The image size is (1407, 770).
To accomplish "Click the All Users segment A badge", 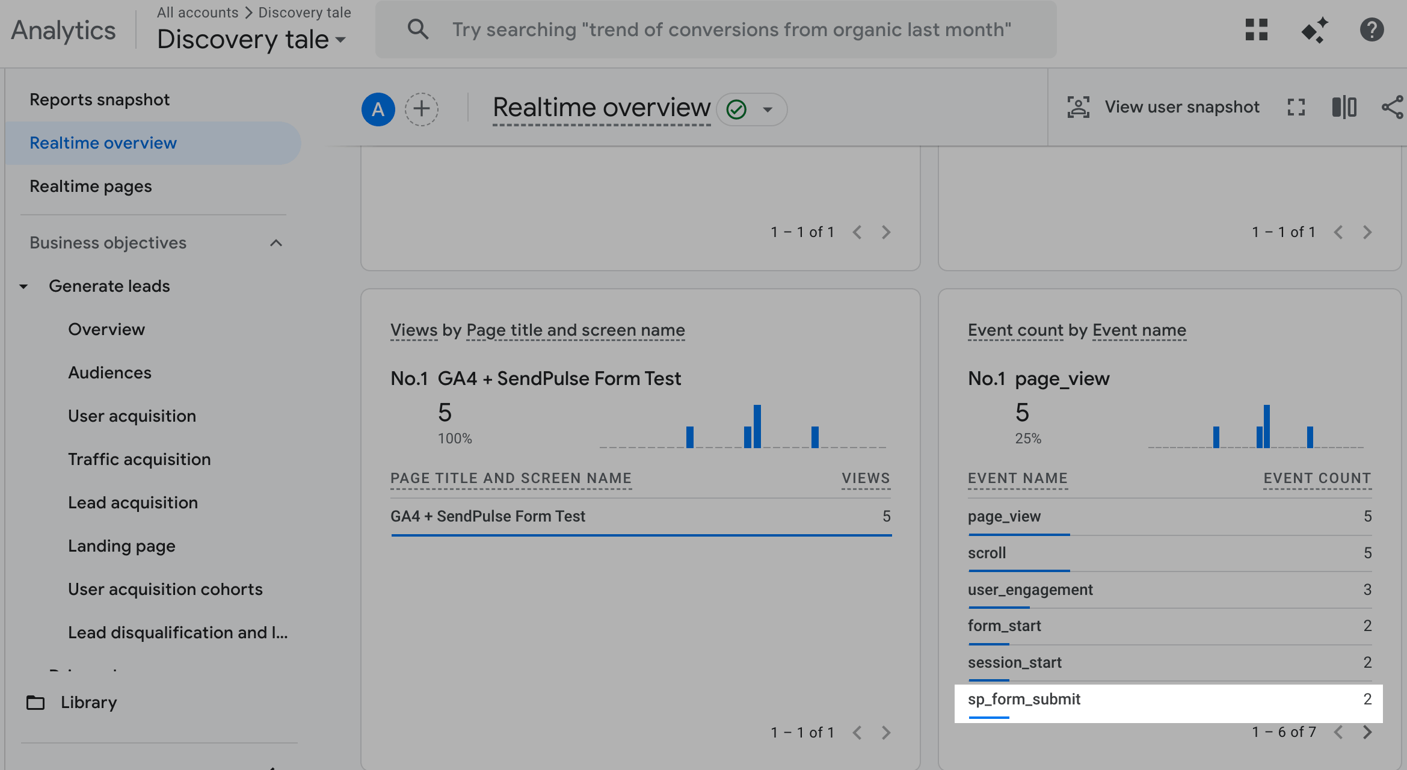I will 378,109.
